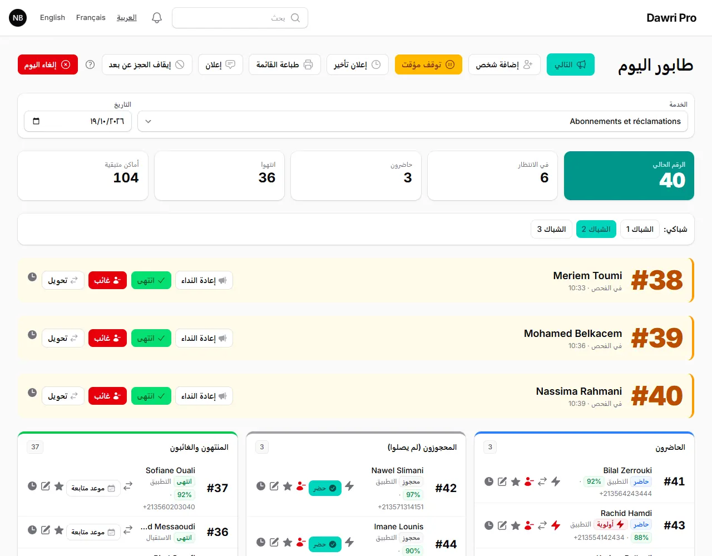Click the help question mark icon
Image resolution: width=712 pixels, height=556 pixels.
click(x=90, y=64)
